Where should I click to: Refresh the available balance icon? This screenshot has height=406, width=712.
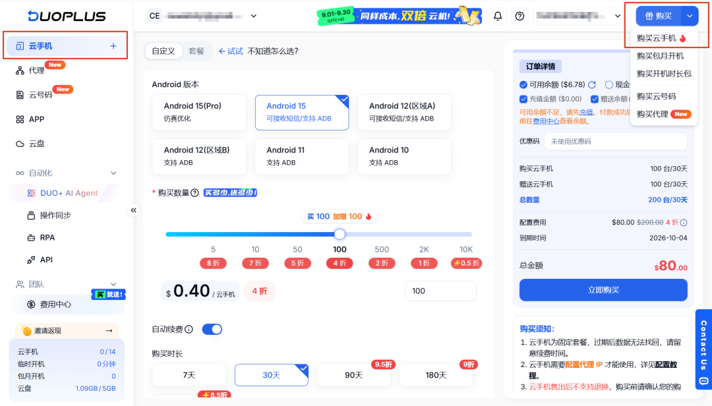point(592,85)
